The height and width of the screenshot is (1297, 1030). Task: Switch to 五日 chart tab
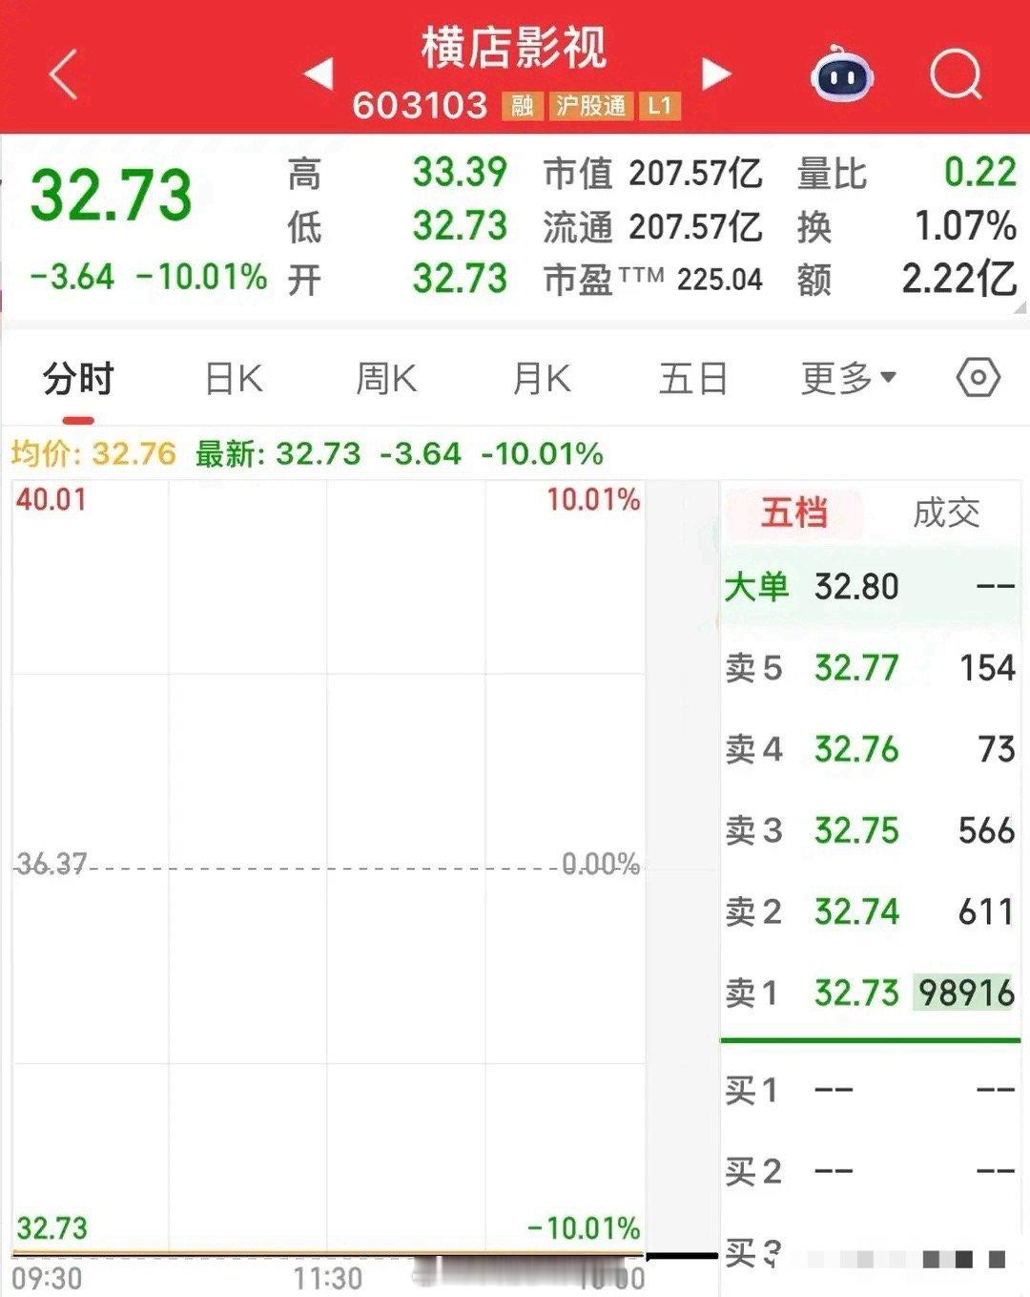(693, 379)
